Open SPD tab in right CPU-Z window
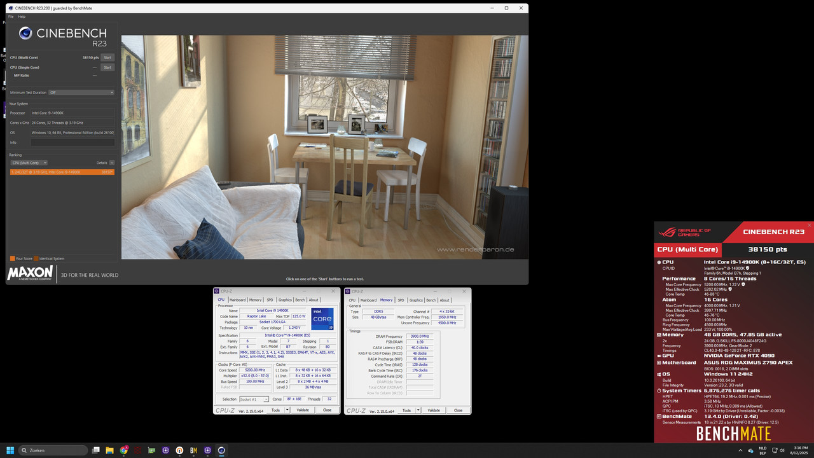Viewport: 814px width, 458px height. tap(401, 300)
